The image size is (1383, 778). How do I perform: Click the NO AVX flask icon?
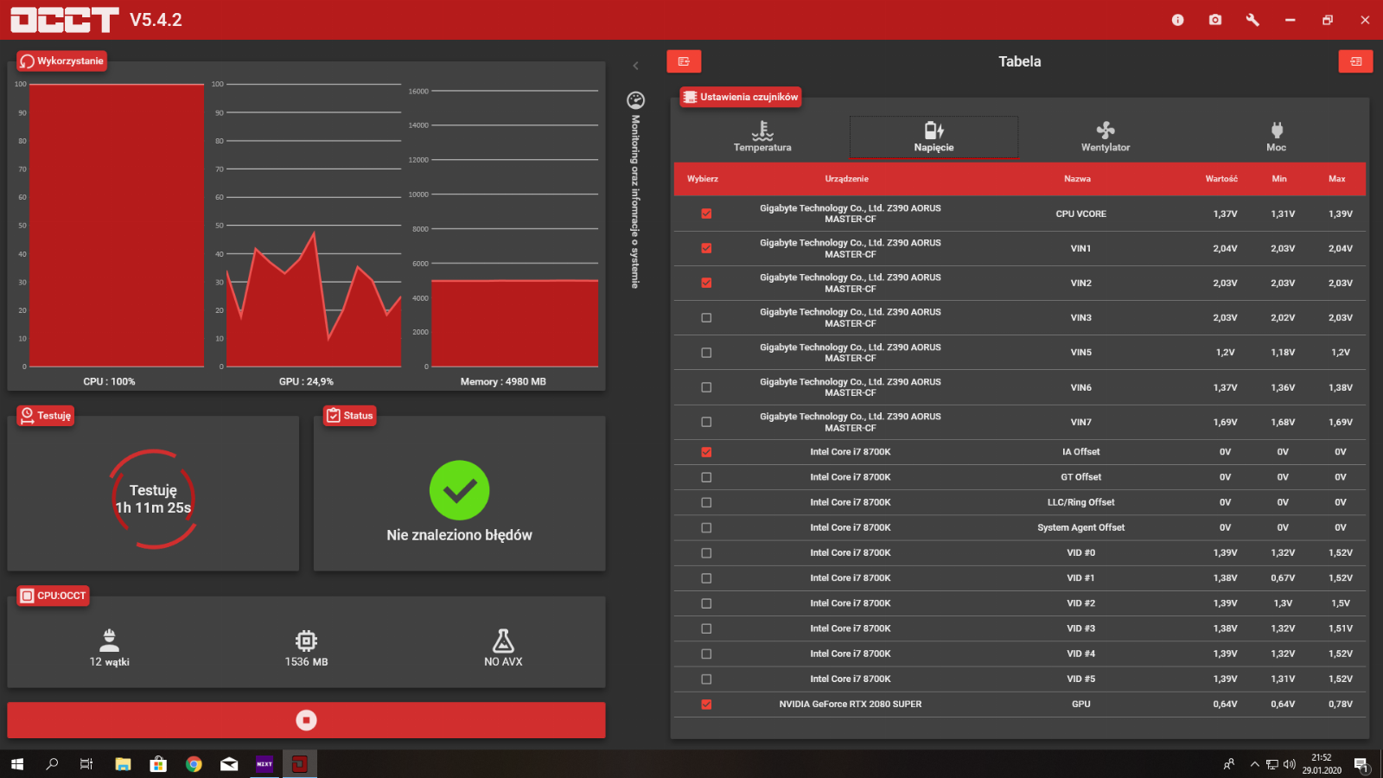(x=503, y=641)
